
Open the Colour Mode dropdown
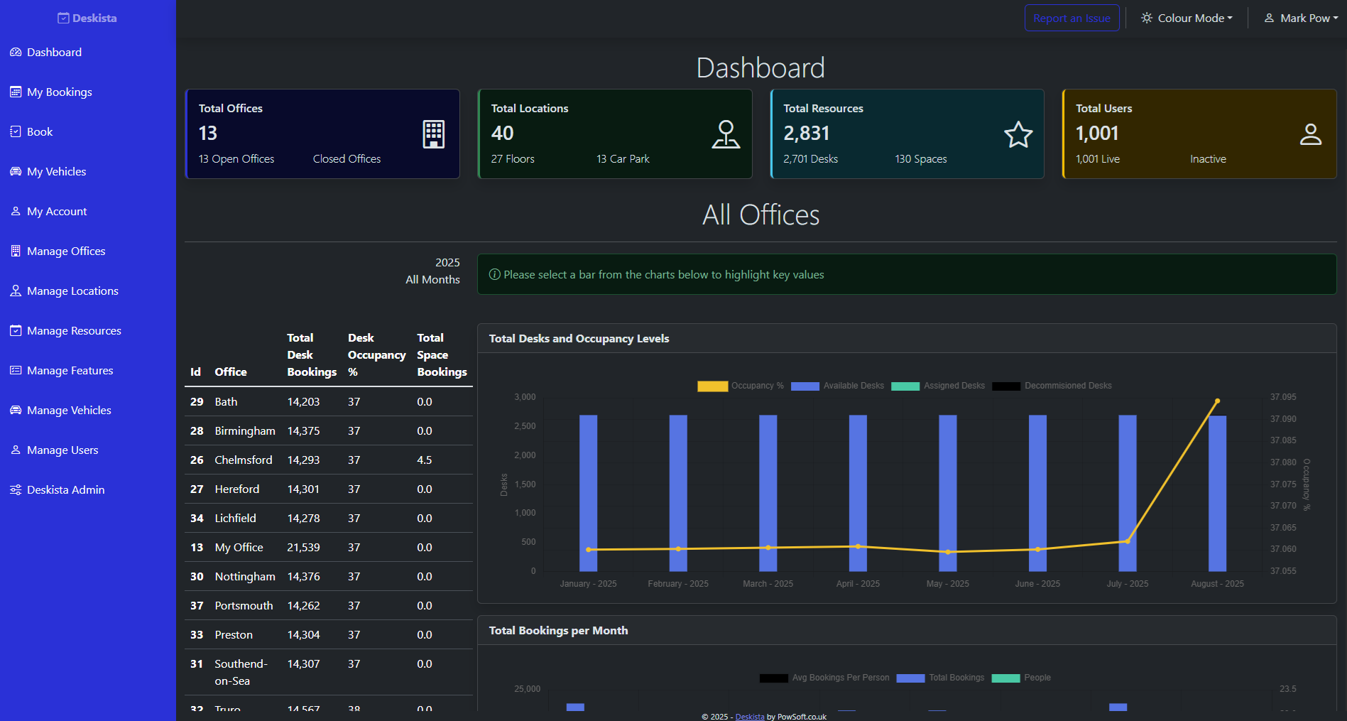click(x=1187, y=18)
